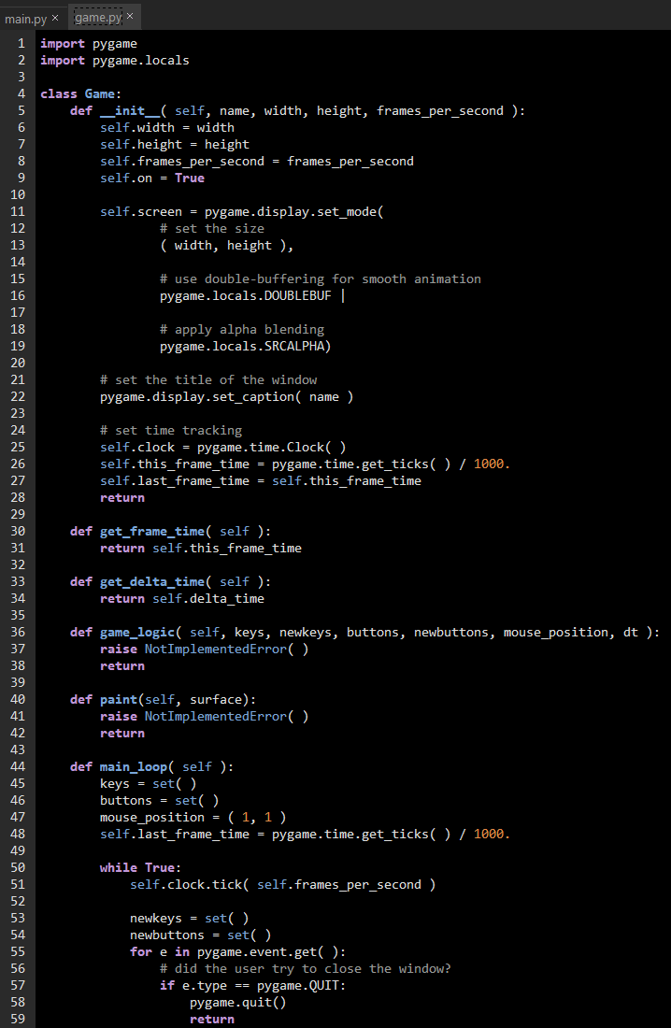Click the 'class Game:' declaration
Image resolution: width=671 pixels, height=1028 pixels.
(x=80, y=93)
